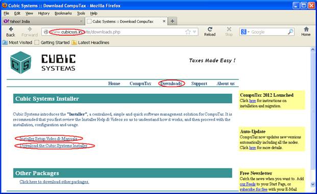The height and width of the screenshot is (194, 317).
Task: Open the Home page icon
Action: click(306, 32)
